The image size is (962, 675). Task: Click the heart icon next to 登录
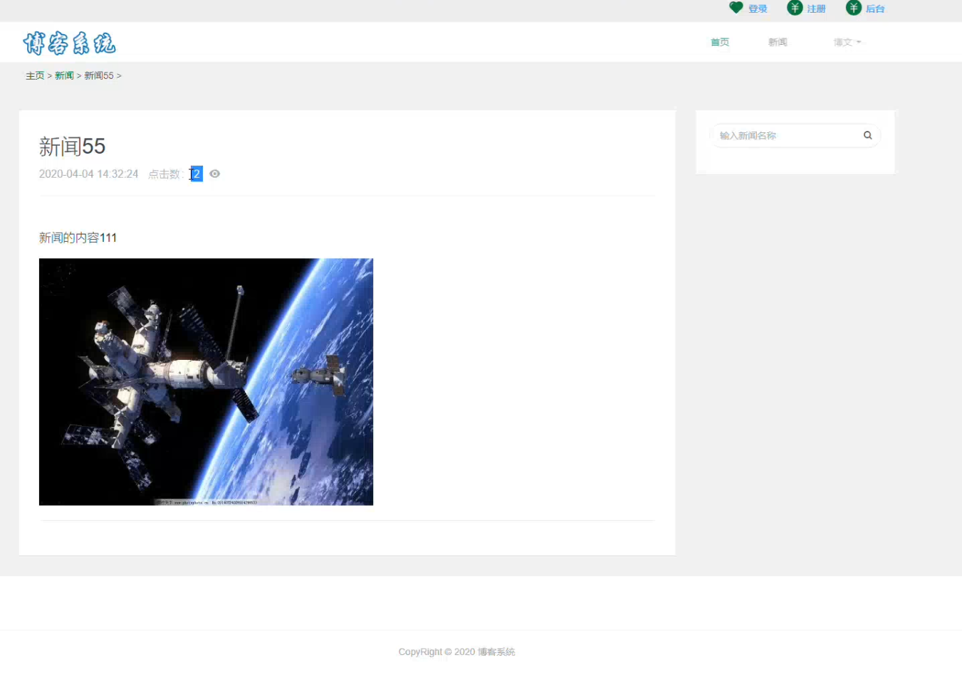pyautogui.click(x=736, y=8)
